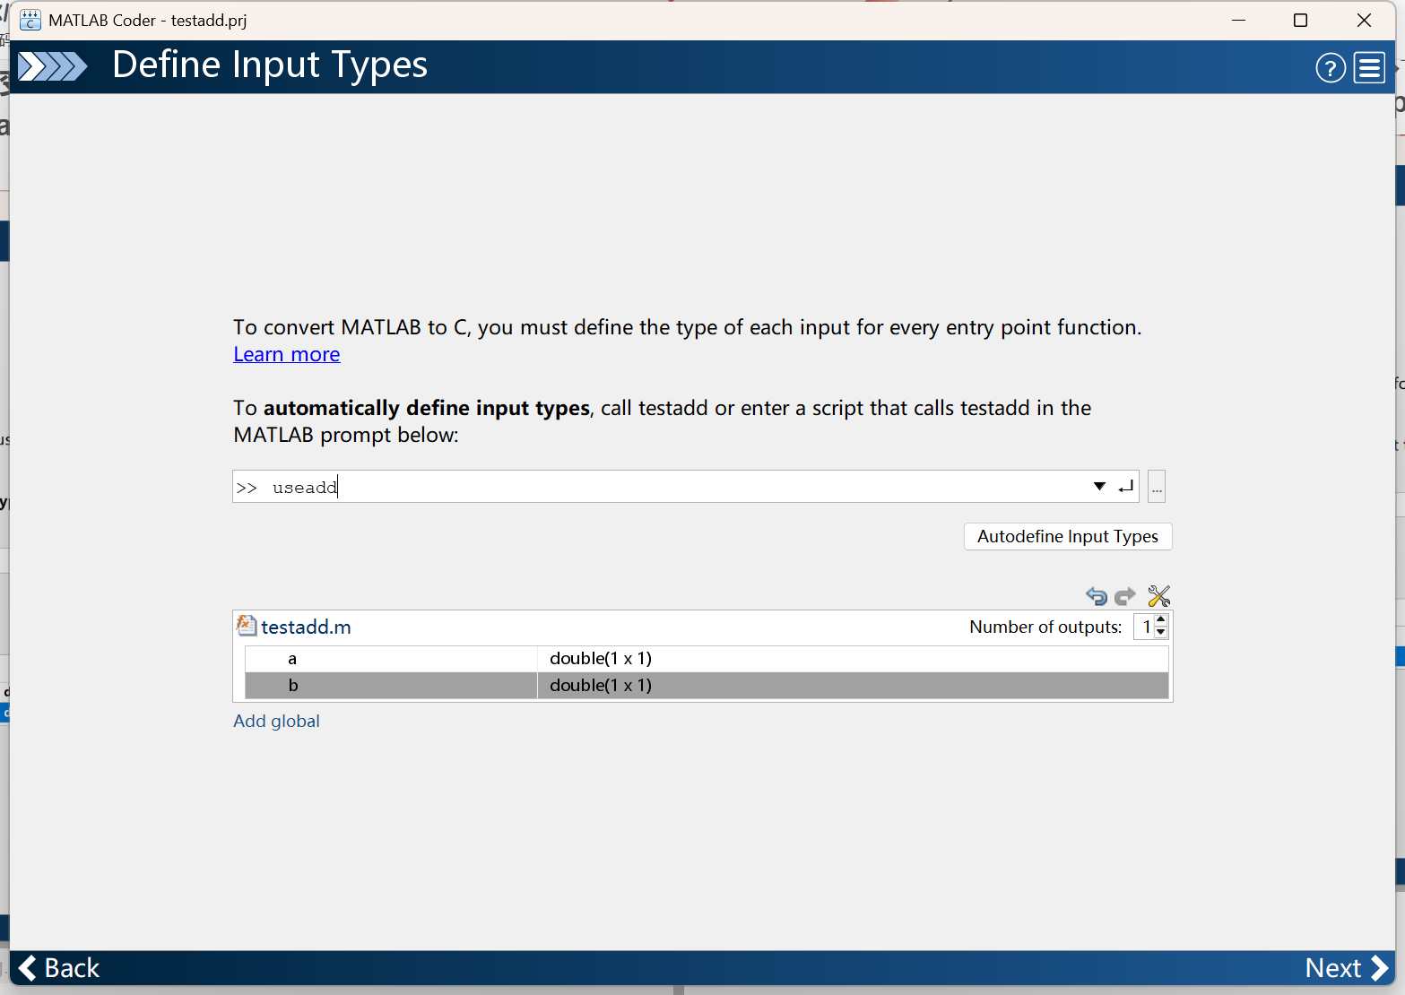Click Add global link
The height and width of the screenshot is (995, 1405).
coord(276,721)
